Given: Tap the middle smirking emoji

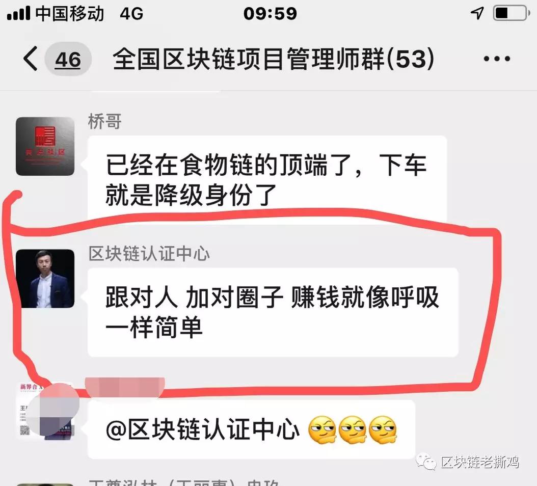Looking at the screenshot, I should (353, 430).
